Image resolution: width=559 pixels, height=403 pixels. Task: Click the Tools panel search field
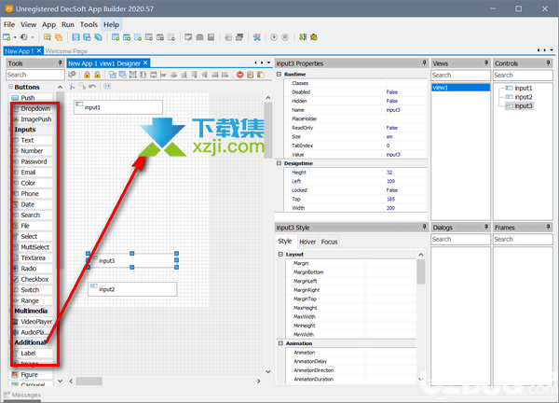[x=35, y=75]
